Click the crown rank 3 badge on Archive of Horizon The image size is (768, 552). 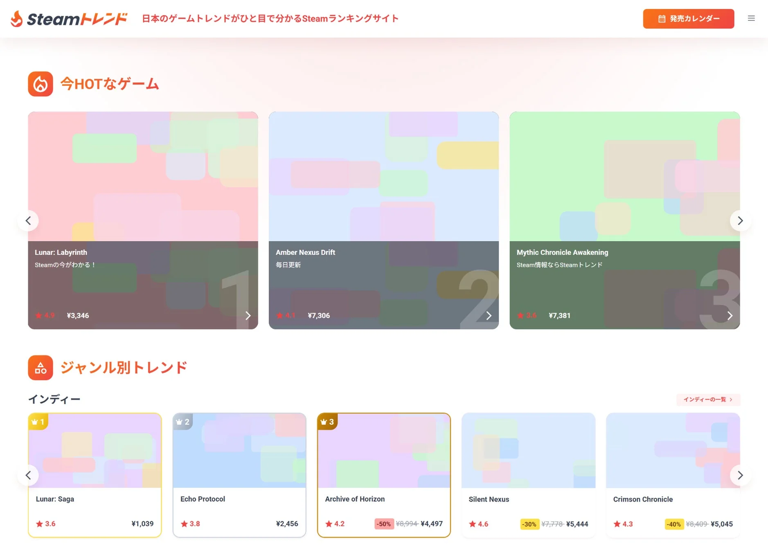coord(327,422)
